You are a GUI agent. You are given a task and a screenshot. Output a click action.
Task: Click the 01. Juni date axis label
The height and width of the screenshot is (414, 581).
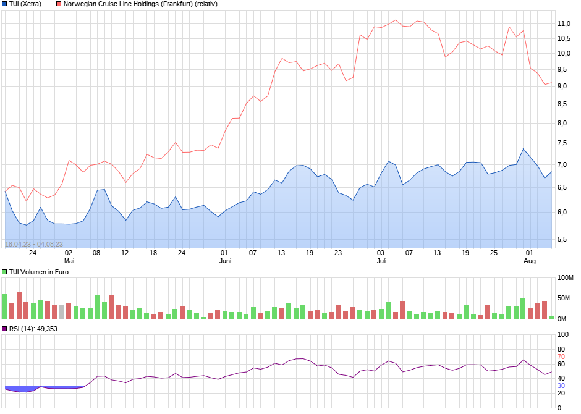[x=225, y=257]
